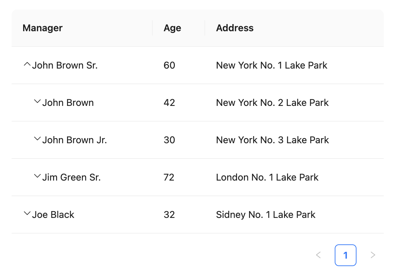The height and width of the screenshot is (279, 398).
Task: Click Jim Green Sr. name text
Action: [x=71, y=177]
